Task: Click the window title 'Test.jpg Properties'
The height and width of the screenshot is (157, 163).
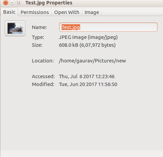Action: [49, 3]
